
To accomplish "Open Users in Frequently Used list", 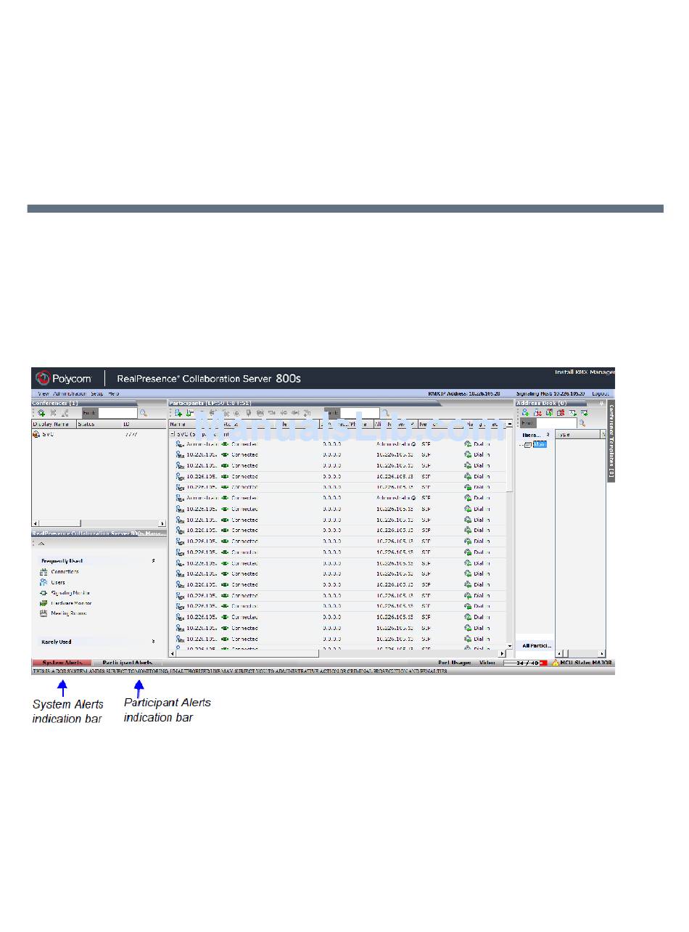I will click(x=58, y=582).
